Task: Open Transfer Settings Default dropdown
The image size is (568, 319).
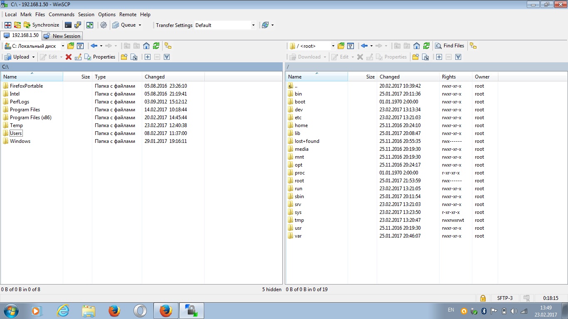Action: coord(225,25)
